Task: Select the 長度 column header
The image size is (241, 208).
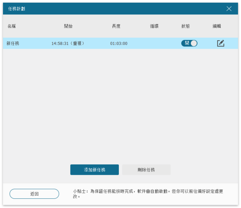Action: click(116, 26)
